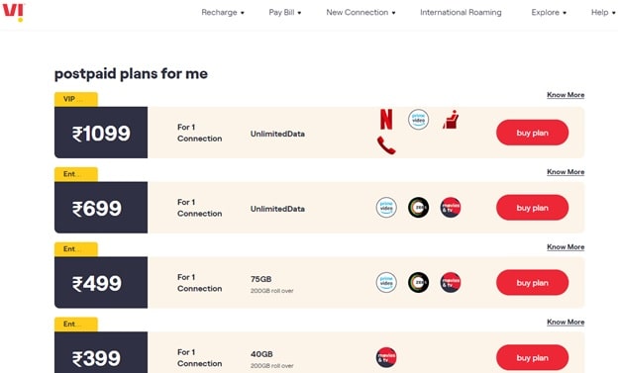
Task: Click the Zee5 icon on ₹699 plan
Action: tap(418, 208)
